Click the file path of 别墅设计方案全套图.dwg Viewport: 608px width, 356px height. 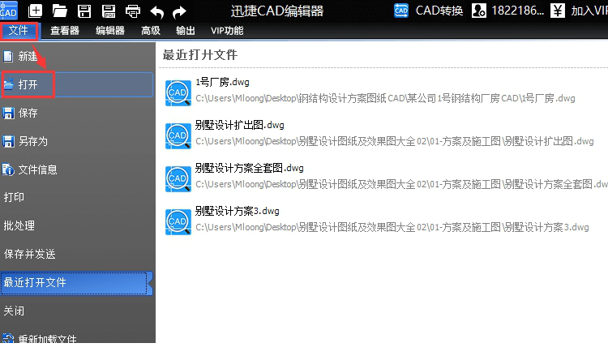(401, 185)
